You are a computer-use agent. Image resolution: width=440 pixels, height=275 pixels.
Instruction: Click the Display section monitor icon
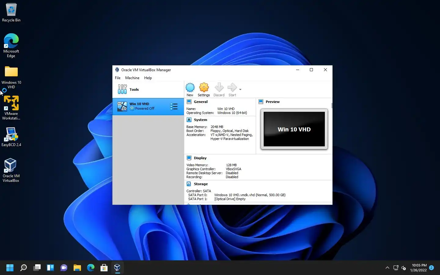point(189,158)
